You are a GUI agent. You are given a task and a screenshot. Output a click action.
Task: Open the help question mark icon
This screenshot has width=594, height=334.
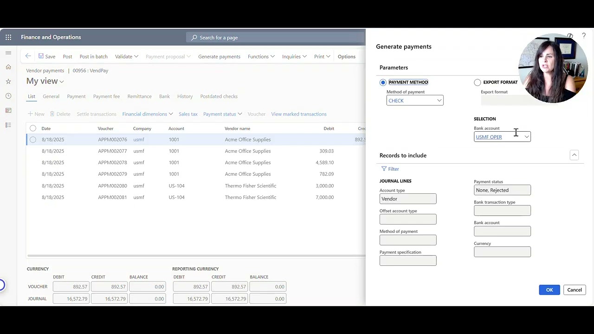click(584, 36)
